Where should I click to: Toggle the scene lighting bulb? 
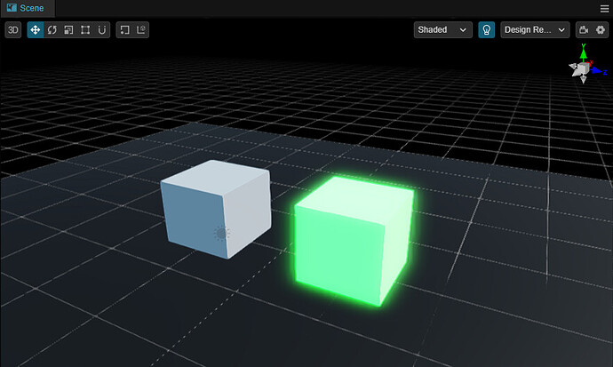(x=486, y=29)
